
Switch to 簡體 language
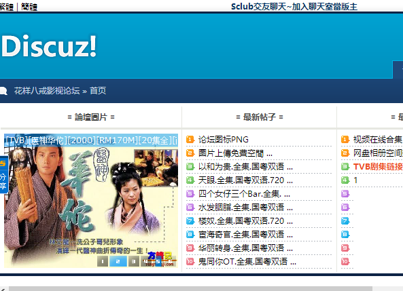click(x=29, y=6)
